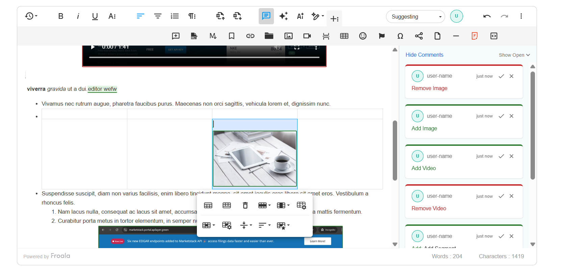Insert a video
This screenshot has height=269, width=565.
[x=307, y=36]
